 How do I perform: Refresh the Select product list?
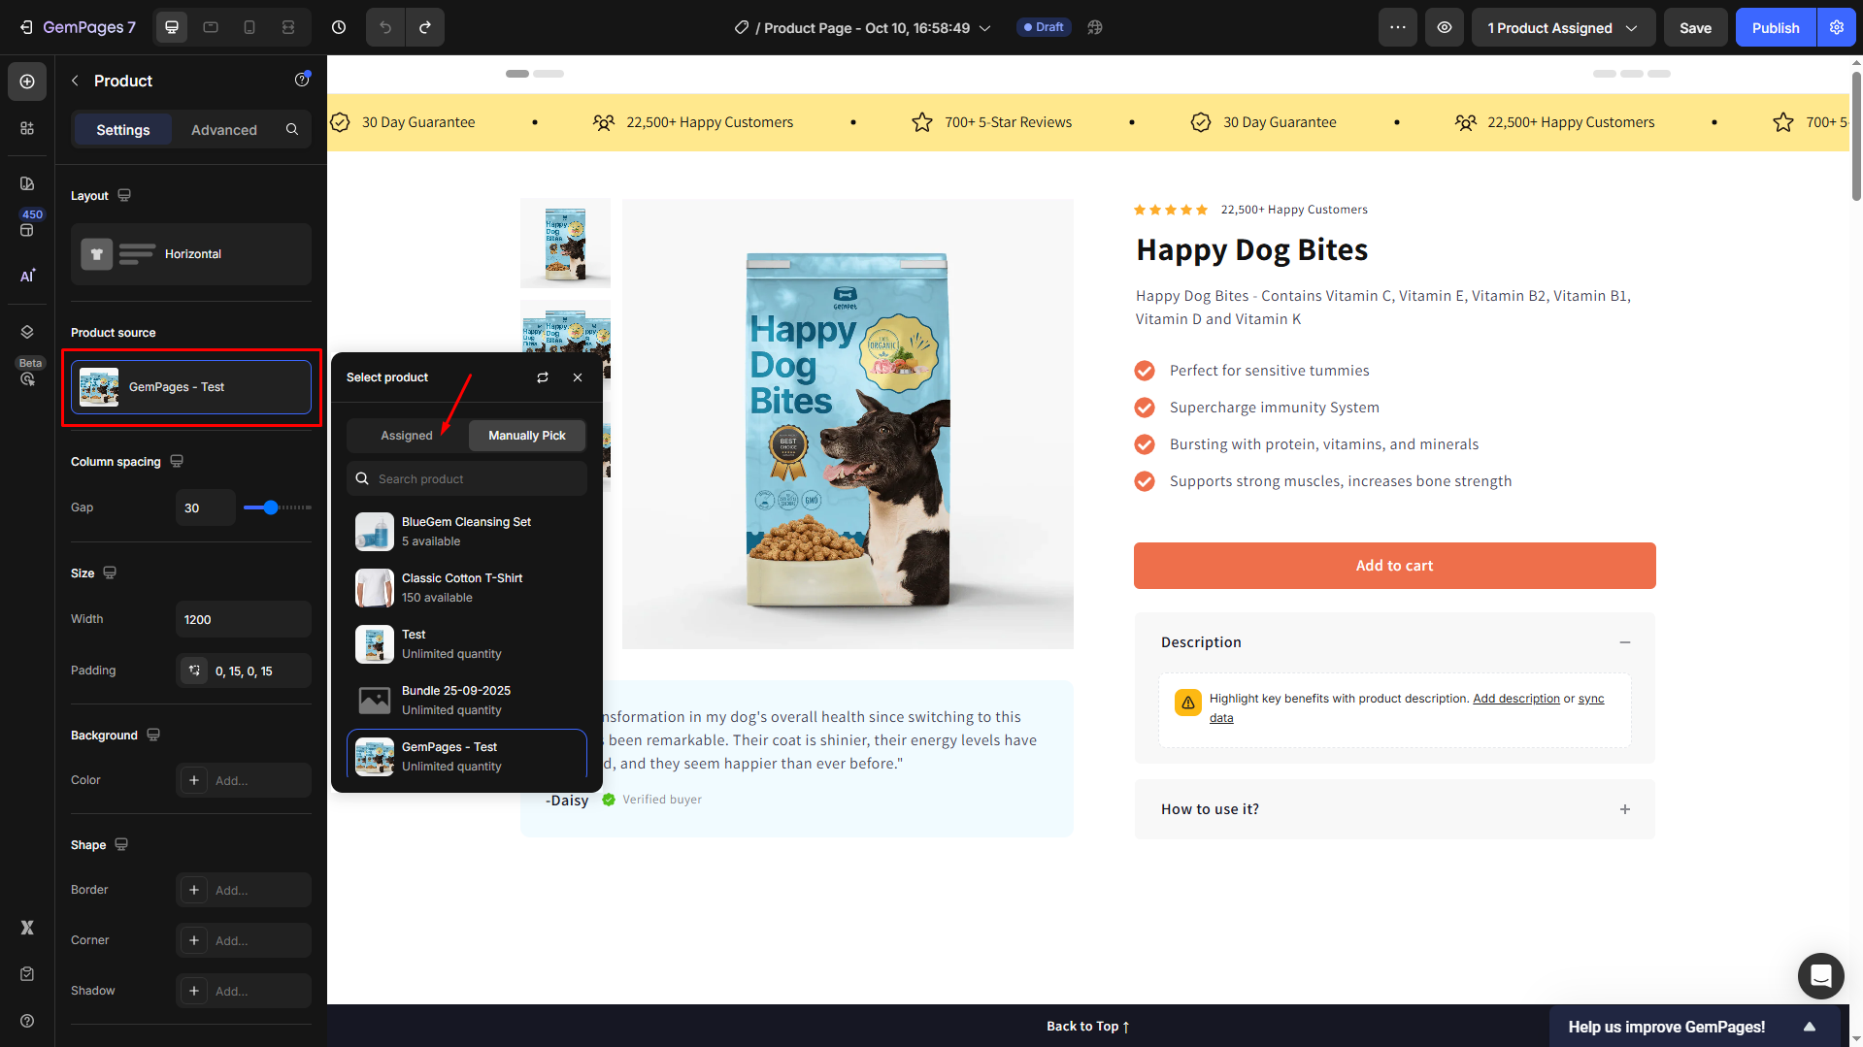(543, 377)
